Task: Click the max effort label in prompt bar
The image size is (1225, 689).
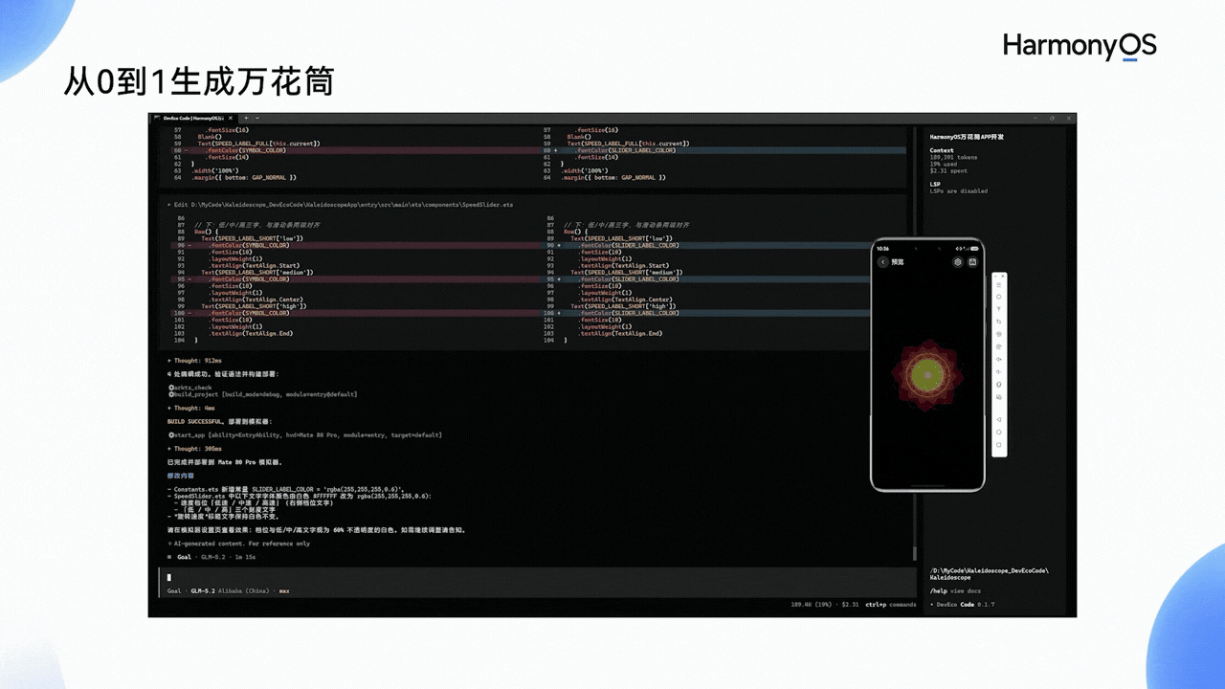Action: click(284, 590)
